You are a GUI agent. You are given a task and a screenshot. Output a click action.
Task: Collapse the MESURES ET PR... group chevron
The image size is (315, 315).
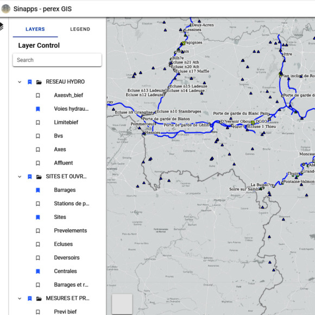coord(20,299)
